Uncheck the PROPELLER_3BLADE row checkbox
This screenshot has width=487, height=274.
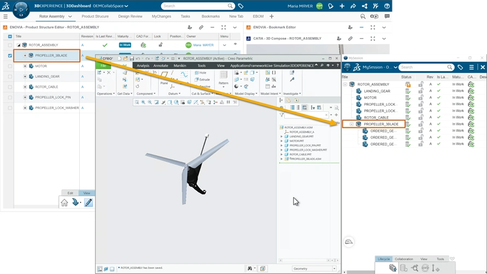coord(10,56)
